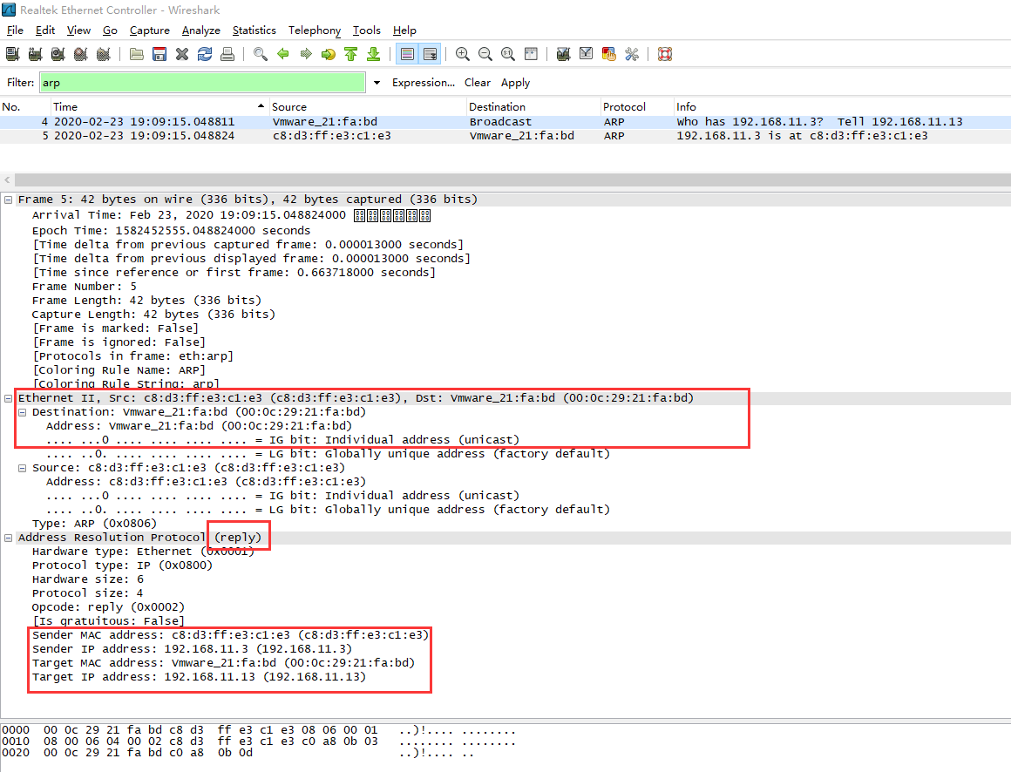Image resolution: width=1011 pixels, height=772 pixels.
Task: Open Wireshark preferences via wrench icon
Action: [631, 53]
